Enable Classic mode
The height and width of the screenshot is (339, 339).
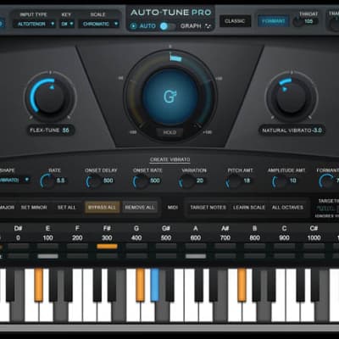pyautogui.click(x=235, y=21)
